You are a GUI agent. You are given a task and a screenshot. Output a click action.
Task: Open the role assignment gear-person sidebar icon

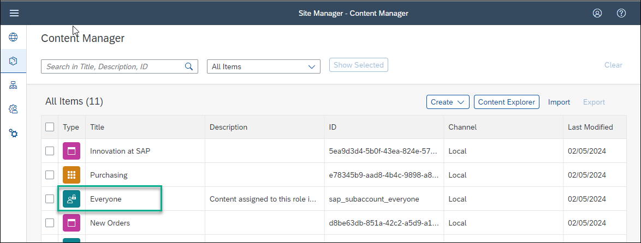coord(14,110)
